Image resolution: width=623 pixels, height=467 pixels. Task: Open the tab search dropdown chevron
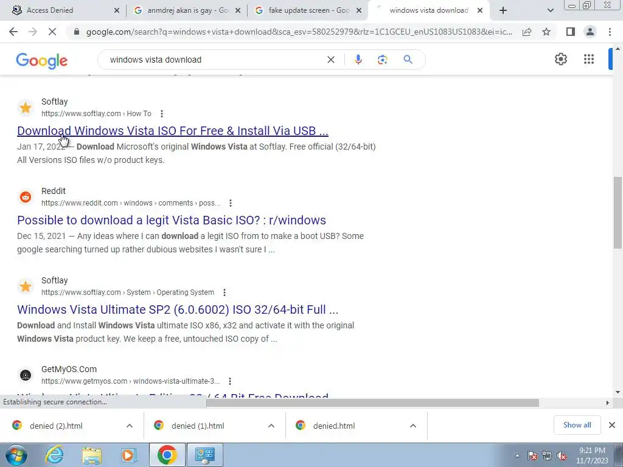click(x=550, y=11)
